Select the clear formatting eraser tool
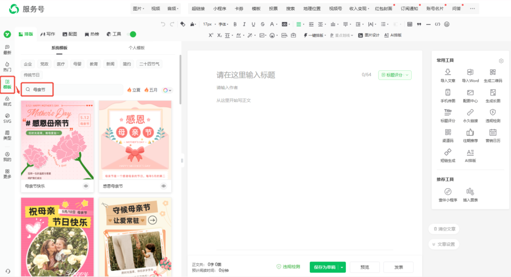 pyautogui.click(x=183, y=24)
